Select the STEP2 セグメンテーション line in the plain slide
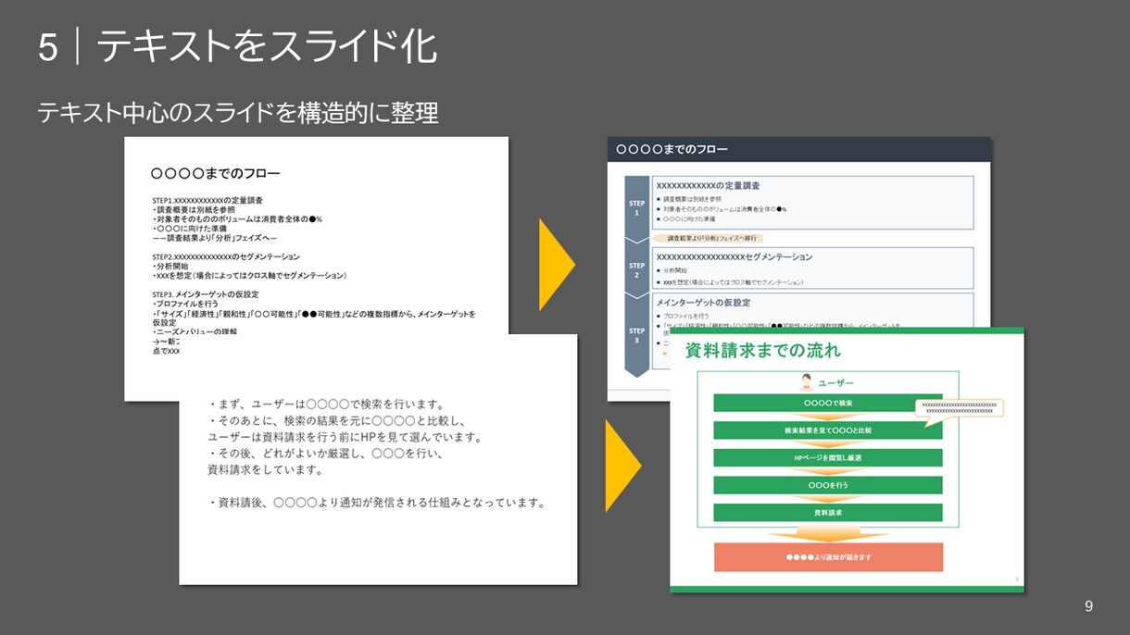 [225, 255]
